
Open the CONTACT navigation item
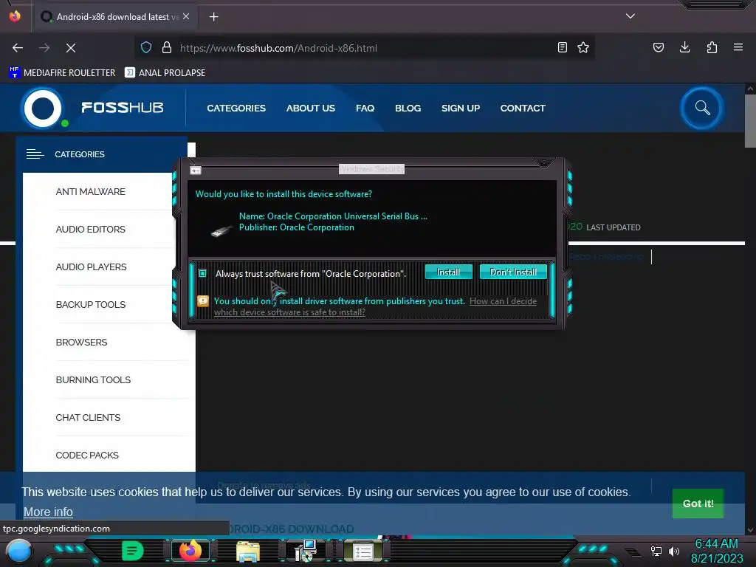523,108
